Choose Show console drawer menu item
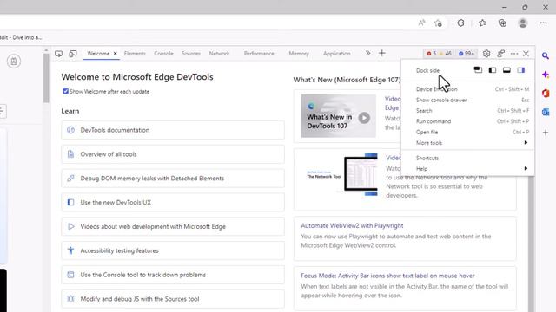The width and height of the screenshot is (556, 312). (x=467, y=101)
